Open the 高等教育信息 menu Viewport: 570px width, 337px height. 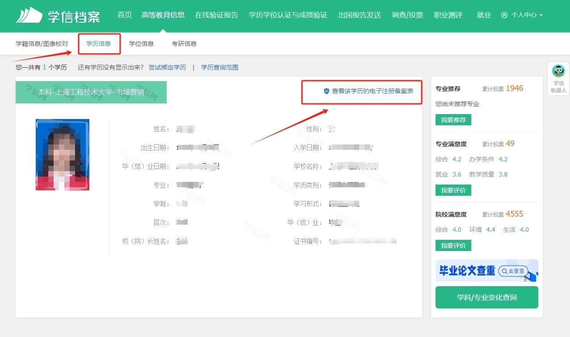pos(163,15)
